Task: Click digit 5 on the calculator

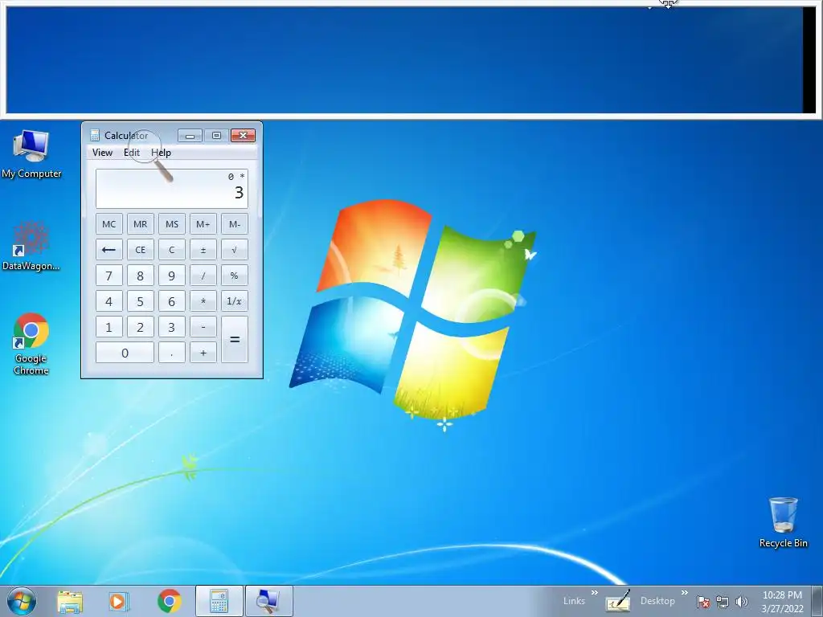Action: point(140,301)
